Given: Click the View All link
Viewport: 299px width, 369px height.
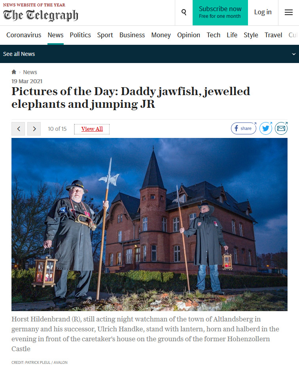Looking at the screenshot, I should click(92, 129).
